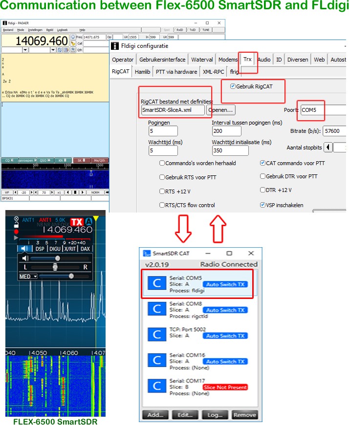
Task: Toggle the slice lock padlock icon
Action: (16, 225)
